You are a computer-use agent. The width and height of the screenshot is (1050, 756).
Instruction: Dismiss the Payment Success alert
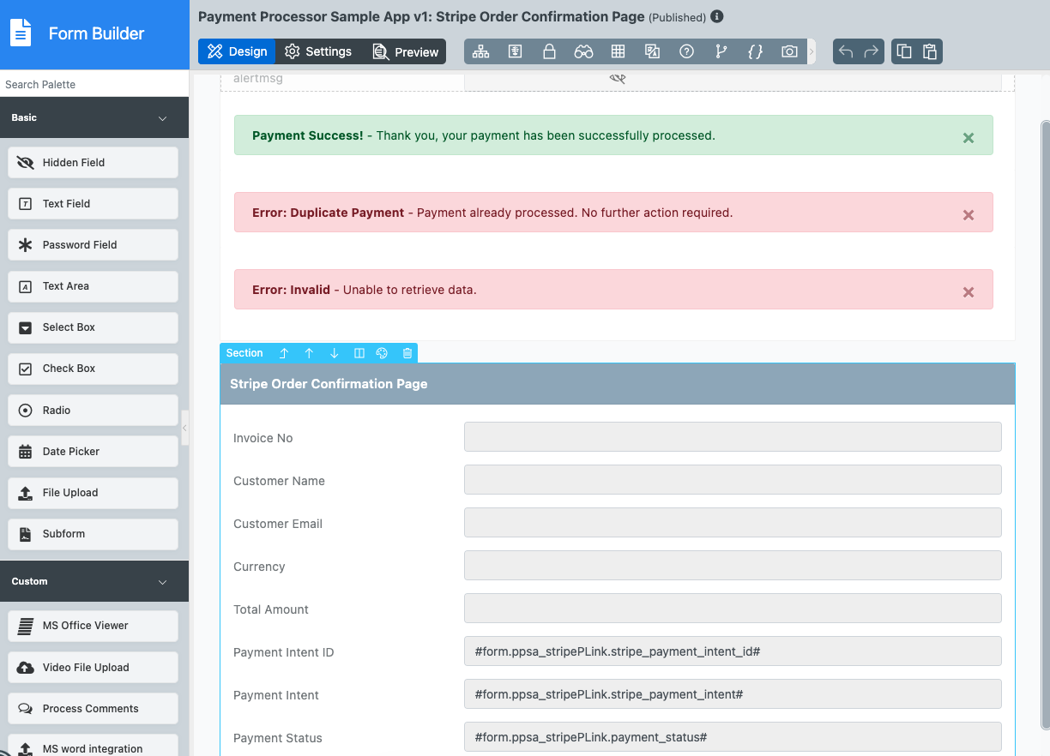969,137
